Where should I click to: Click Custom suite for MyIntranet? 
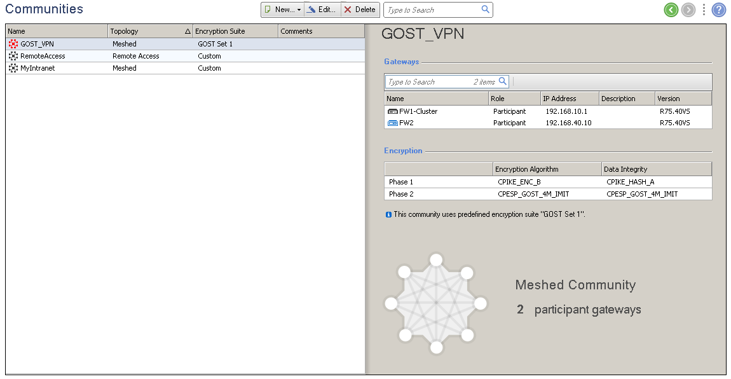click(209, 68)
